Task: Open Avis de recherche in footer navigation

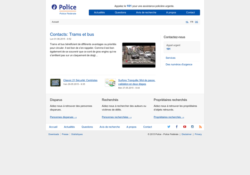Action: (110, 127)
